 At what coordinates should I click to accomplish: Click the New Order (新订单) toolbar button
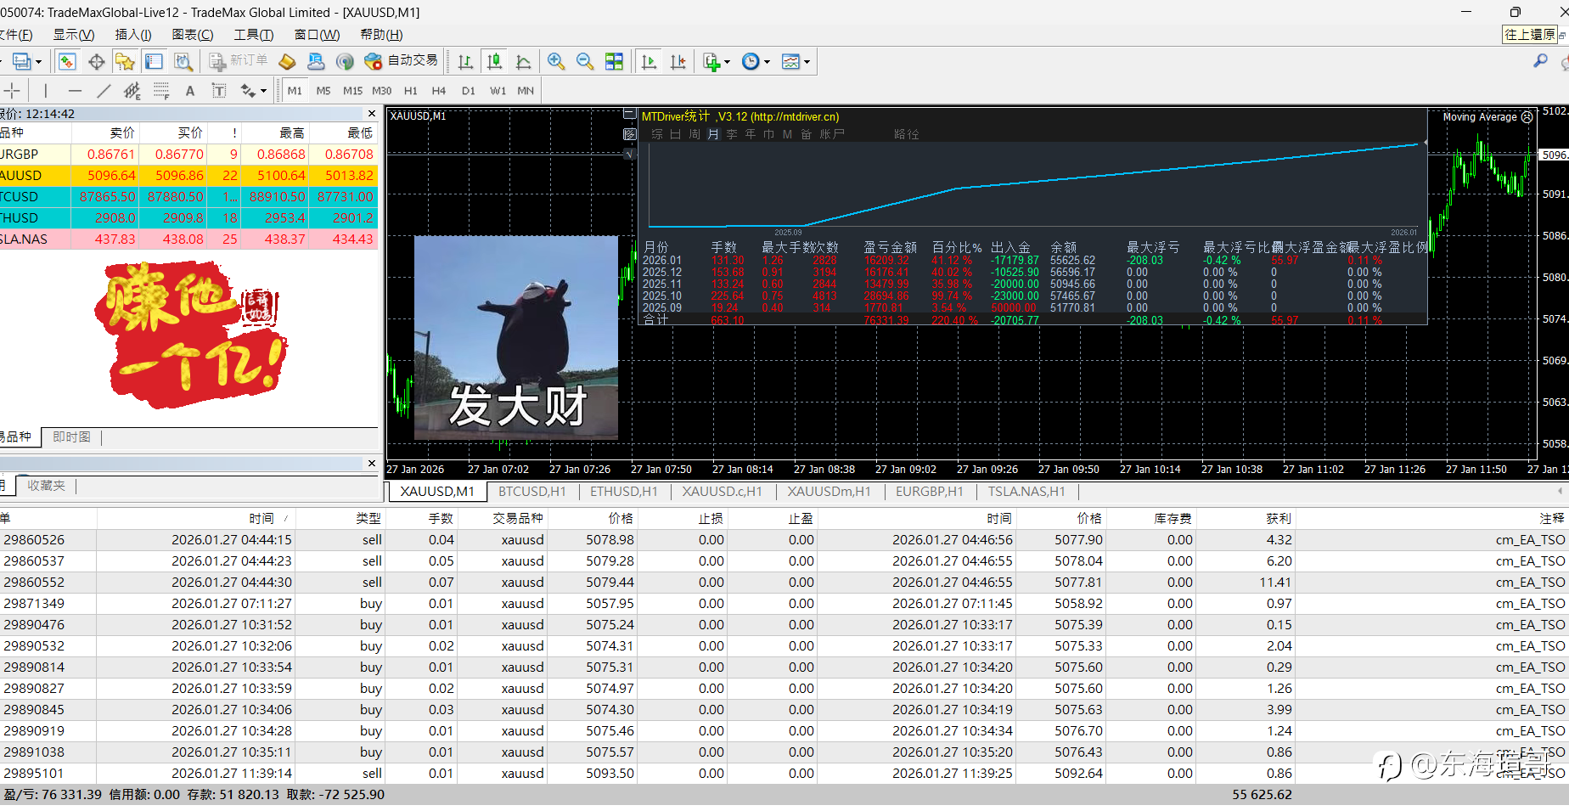tap(238, 61)
